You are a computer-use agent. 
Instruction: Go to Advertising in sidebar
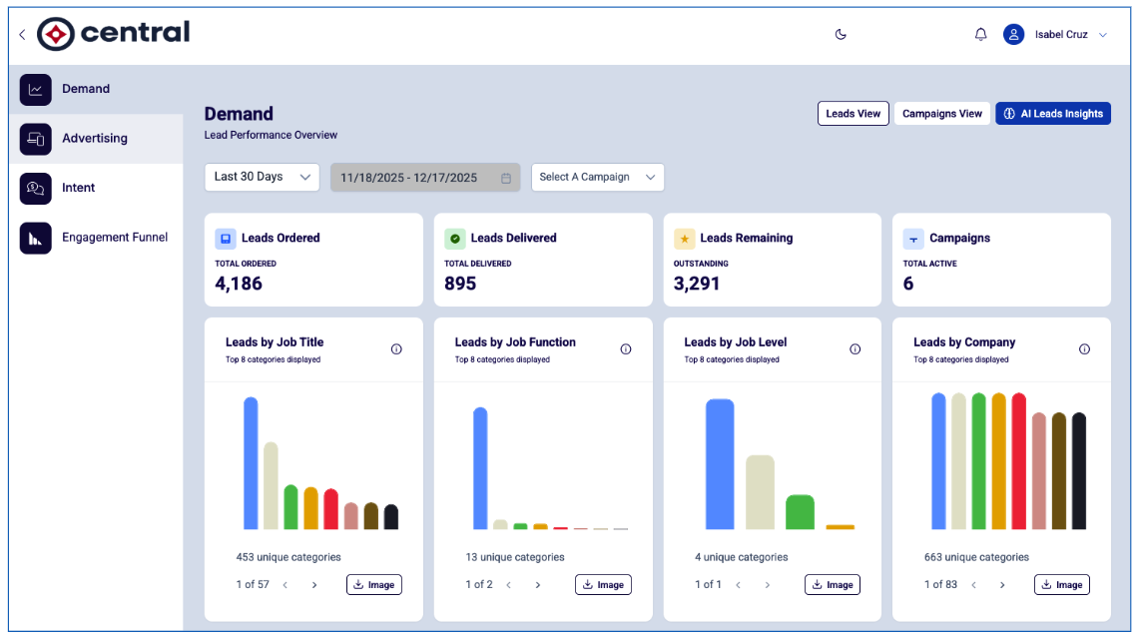(96, 139)
